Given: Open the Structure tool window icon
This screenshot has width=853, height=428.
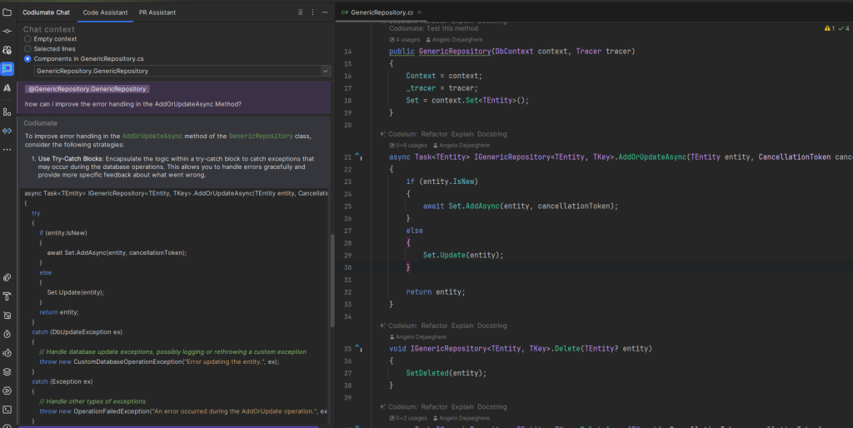Looking at the screenshot, I should [7, 112].
